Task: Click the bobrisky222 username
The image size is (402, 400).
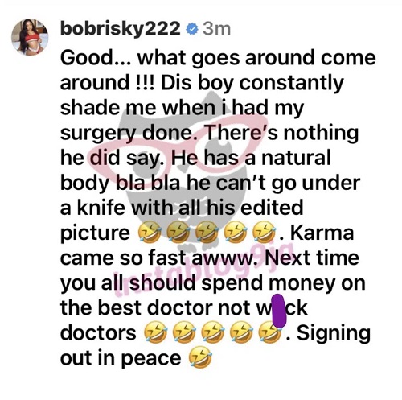Action: click(x=121, y=28)
